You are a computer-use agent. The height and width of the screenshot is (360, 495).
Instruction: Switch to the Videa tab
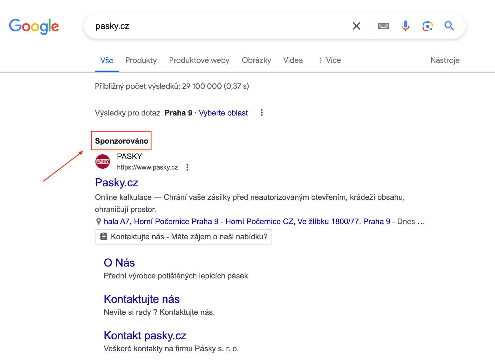(x=293, y=60)
